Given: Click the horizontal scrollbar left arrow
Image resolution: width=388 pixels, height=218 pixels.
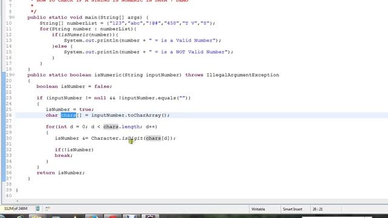Looking at the screenshot, I should [17, 201].
